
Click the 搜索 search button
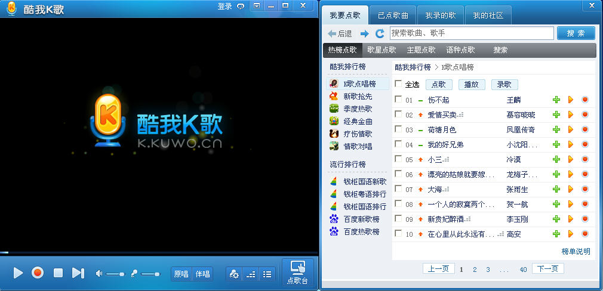(x=576, y=33)
